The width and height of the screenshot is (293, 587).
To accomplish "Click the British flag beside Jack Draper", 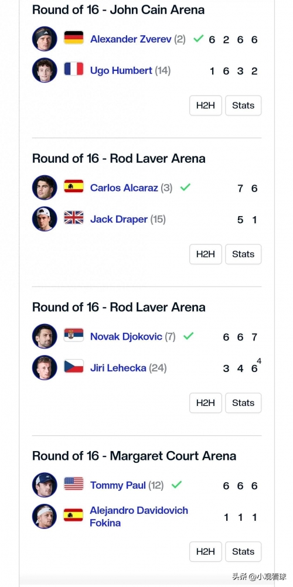I will (74, 218).
